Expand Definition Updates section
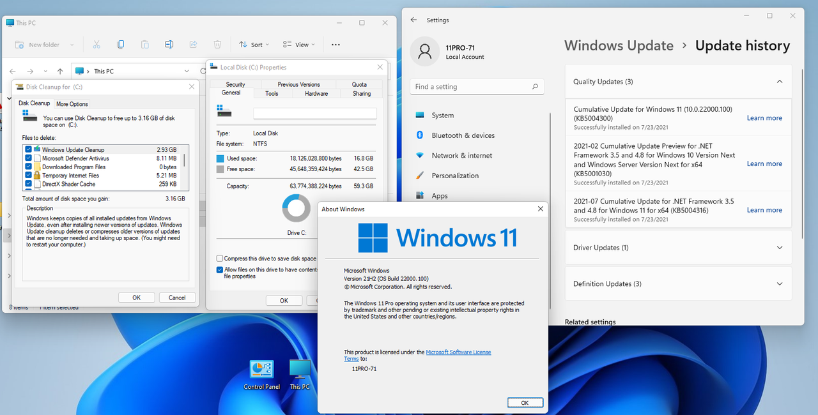 [x=779, y=284]
